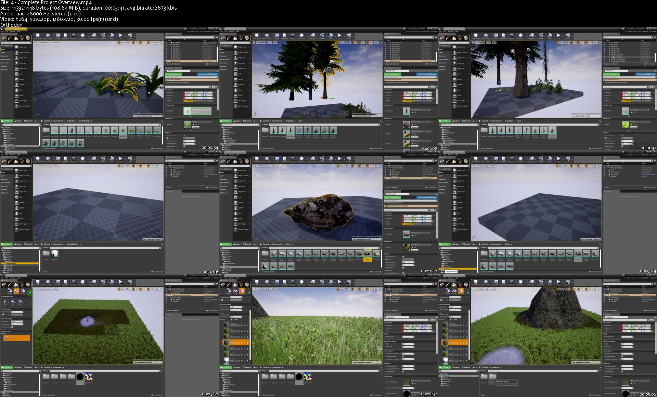Collapse the Transform section in the 00:02:50 frame
The height and width of the screenshot is (397, 657).
pos(388,213)
